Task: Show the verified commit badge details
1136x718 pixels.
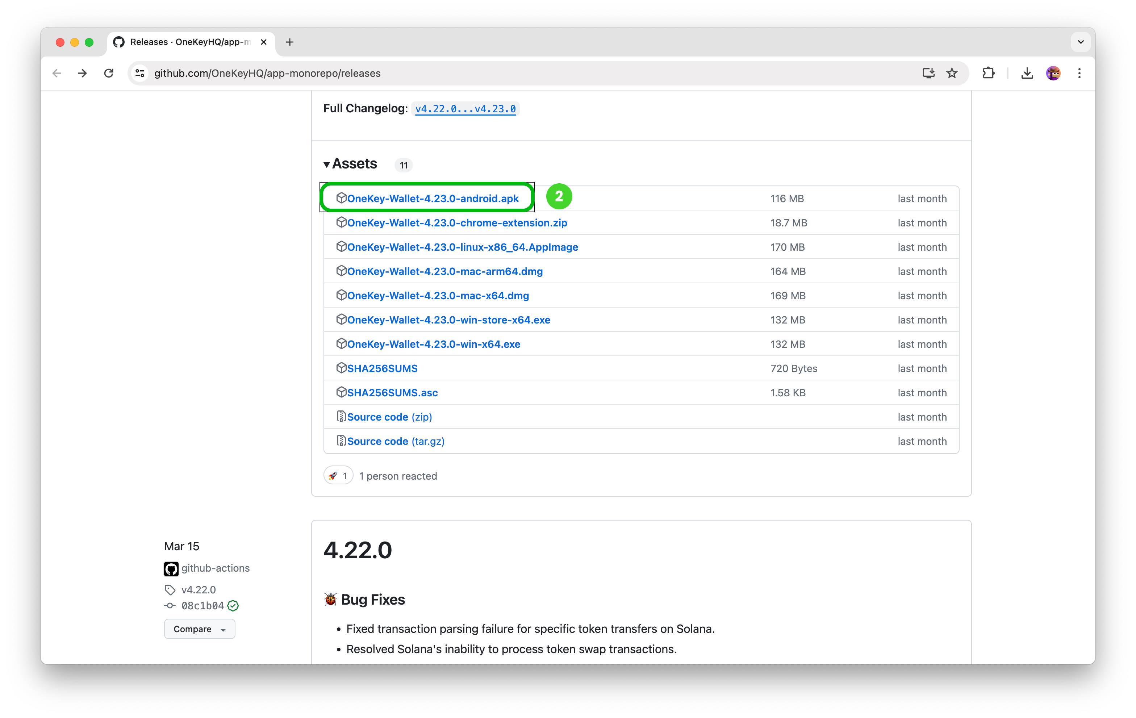Action: click(233, 606)
